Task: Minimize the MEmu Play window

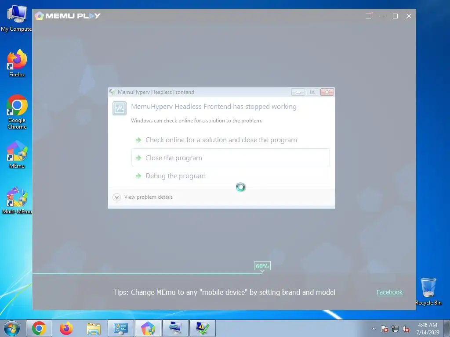Action: pyautogui.click(x=382, y=16)
